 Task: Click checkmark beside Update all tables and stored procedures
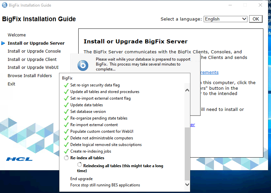(x=66, y=92)
